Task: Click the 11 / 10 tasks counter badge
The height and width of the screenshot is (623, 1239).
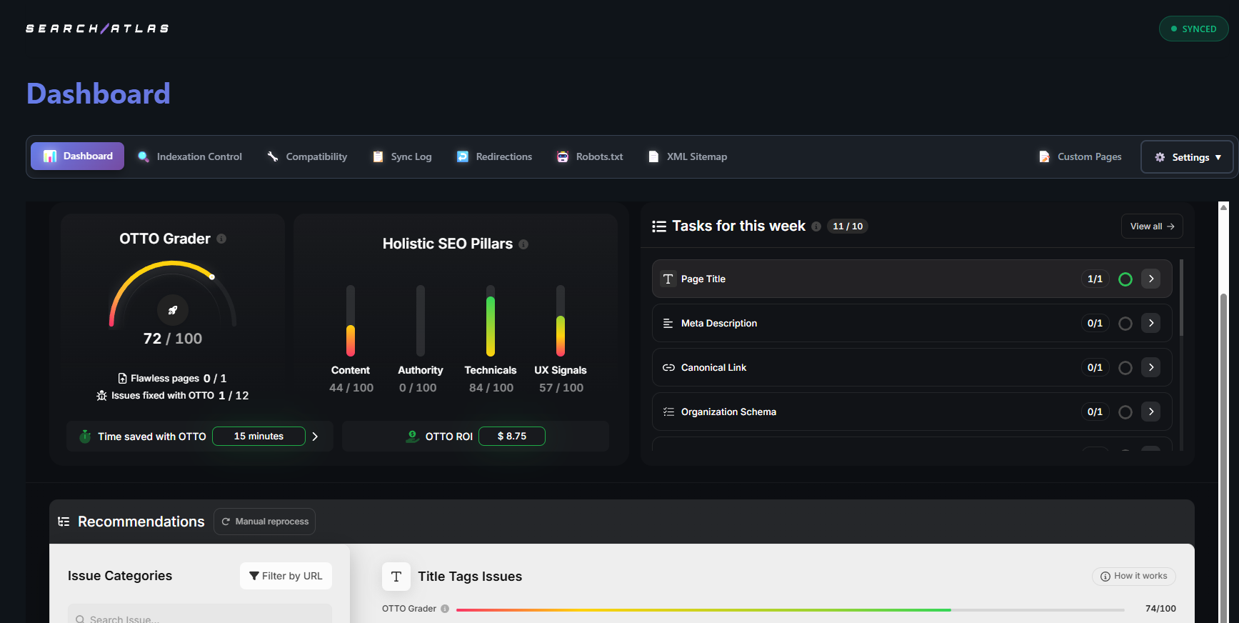Action: tap(848, 226)
